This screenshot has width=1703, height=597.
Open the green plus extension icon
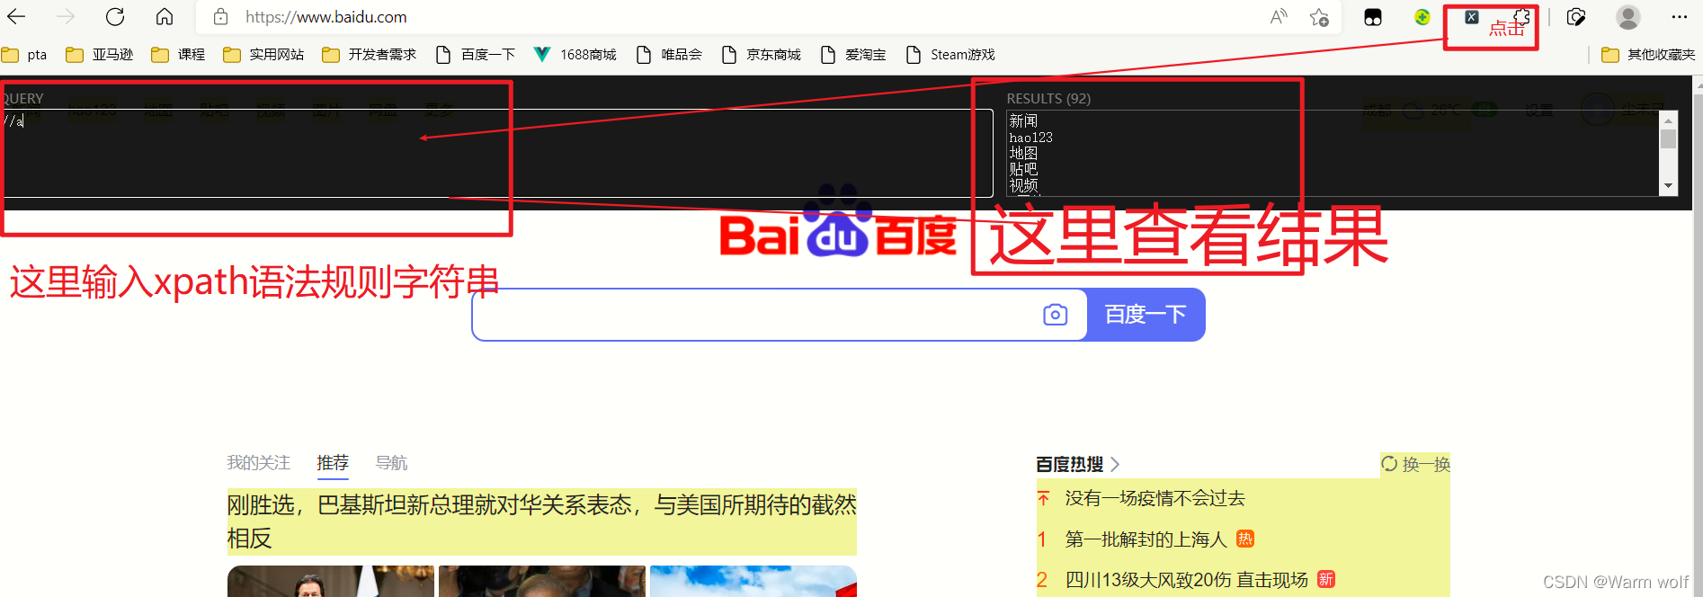pos(1422,17)
